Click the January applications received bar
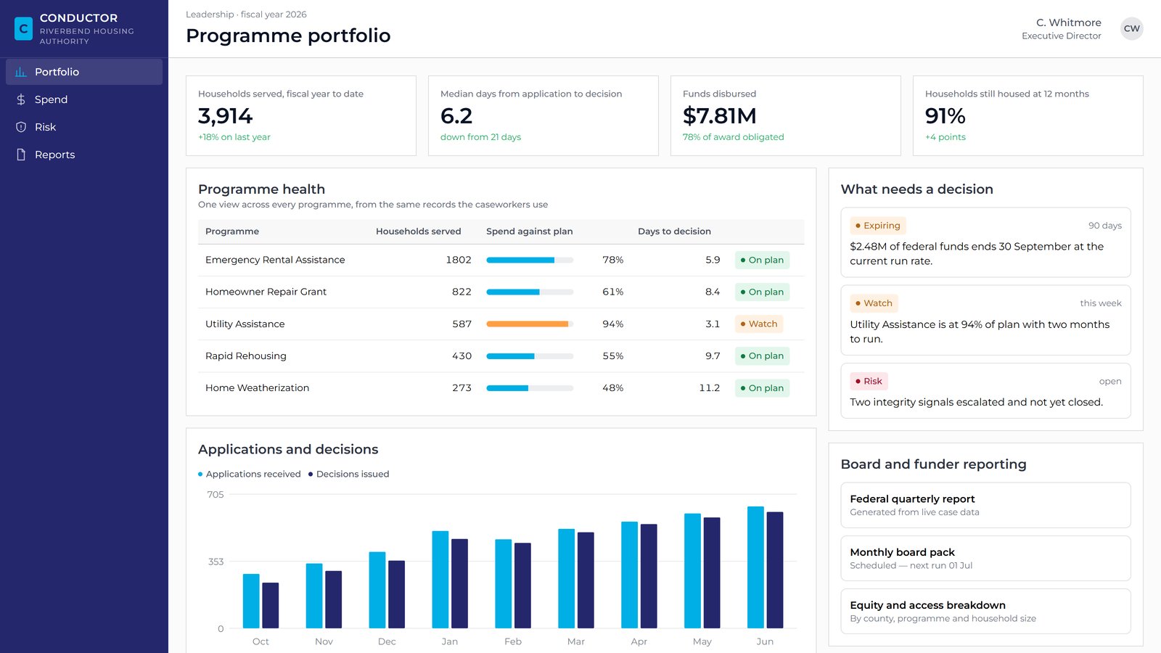The height and width of the screenshot is (653, 1161). (x=440, y=580)
